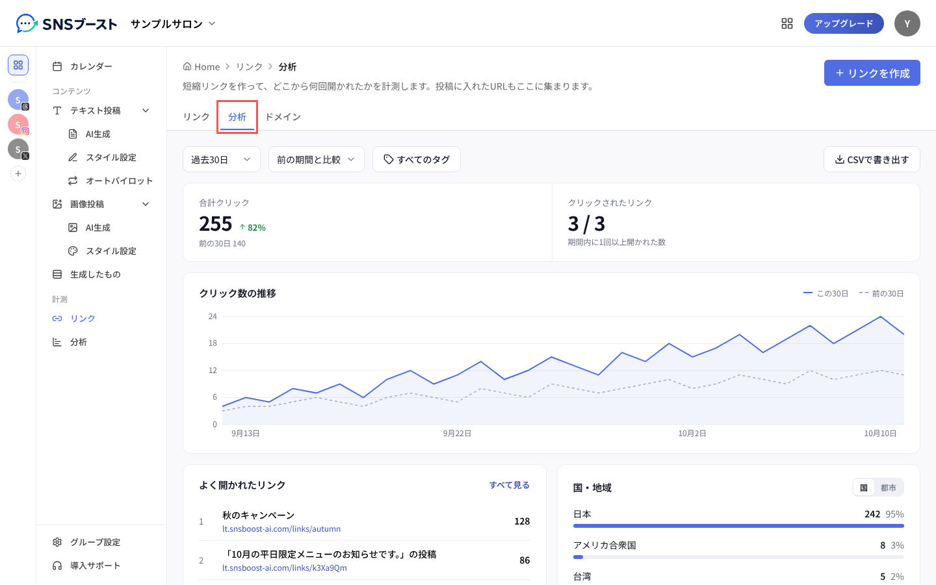Click the アメリカ合衆国 progress bar

pos(738,557)
